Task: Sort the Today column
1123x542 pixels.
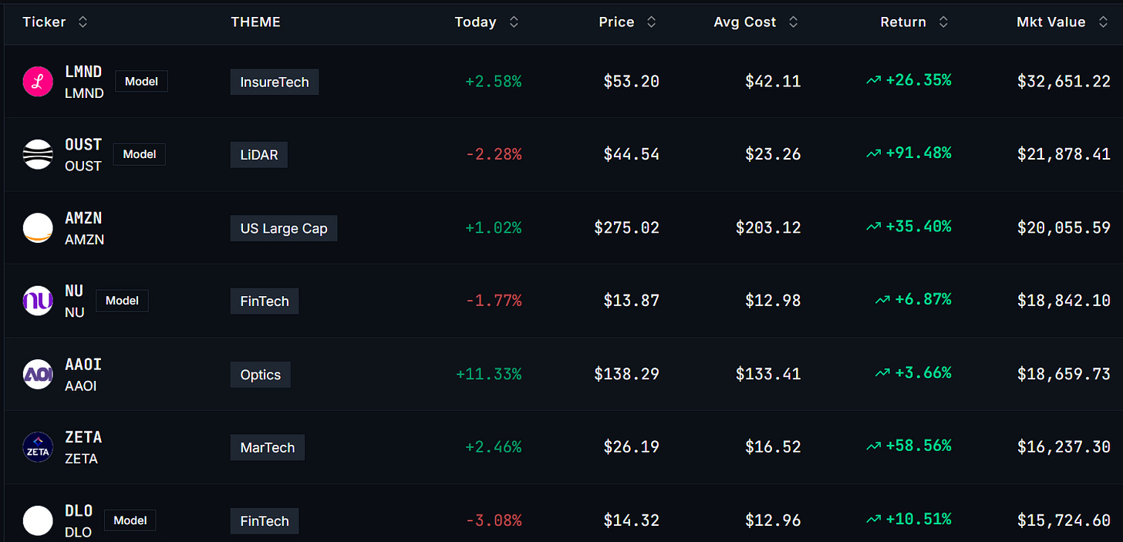Action: click(514, 22)
